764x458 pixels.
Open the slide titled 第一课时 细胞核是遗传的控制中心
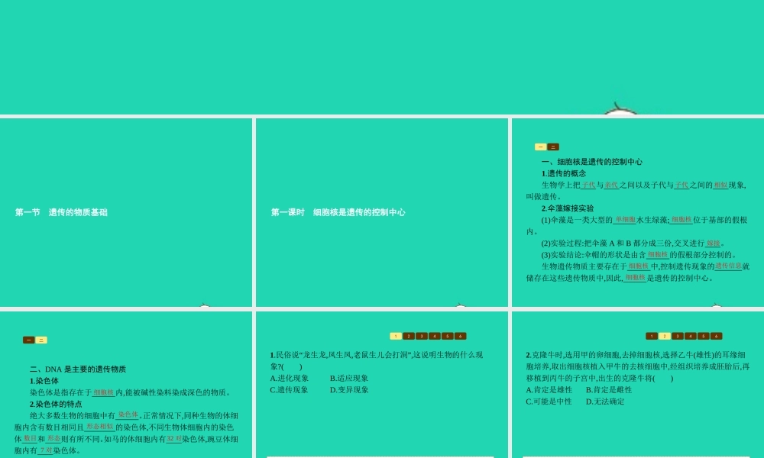click(381, 212)
